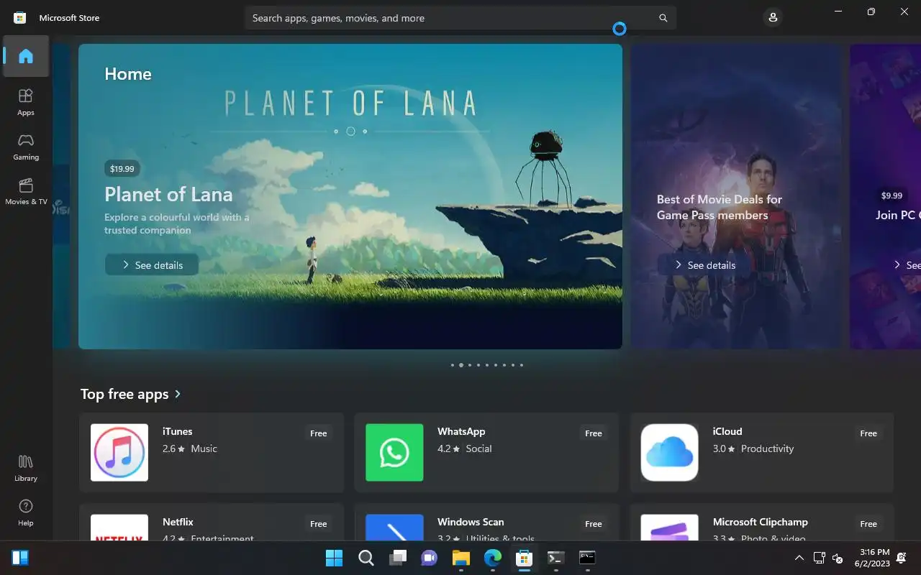
Task: Open Planet of Lana banner image
Action: click(x=350, y=196)
